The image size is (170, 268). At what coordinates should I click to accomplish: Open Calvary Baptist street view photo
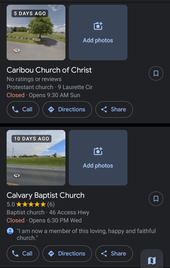coord(36,158)
